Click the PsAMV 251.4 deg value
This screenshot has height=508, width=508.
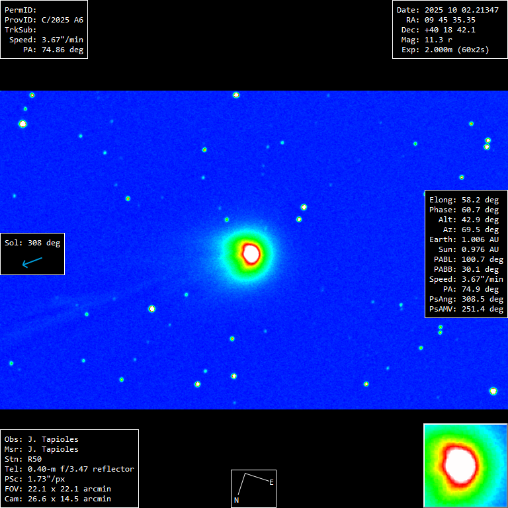tap(466, 309)
